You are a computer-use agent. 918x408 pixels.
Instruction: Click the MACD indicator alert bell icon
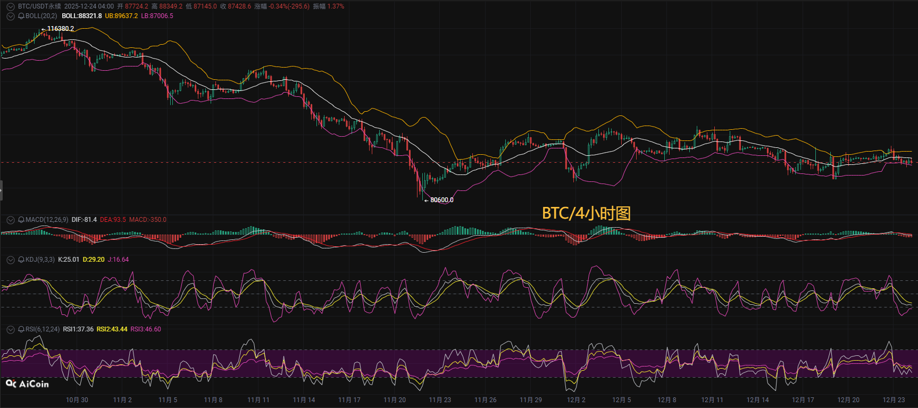click(x=21, y=220)
